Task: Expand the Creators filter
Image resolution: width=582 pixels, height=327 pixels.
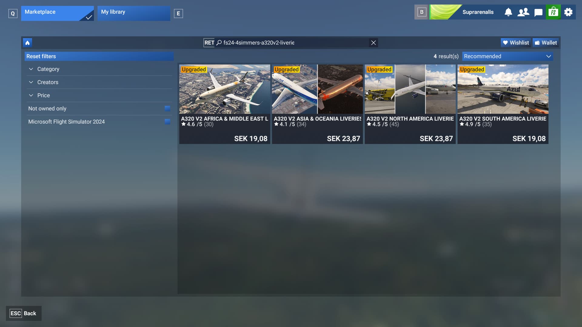Action: pos(99,82)
